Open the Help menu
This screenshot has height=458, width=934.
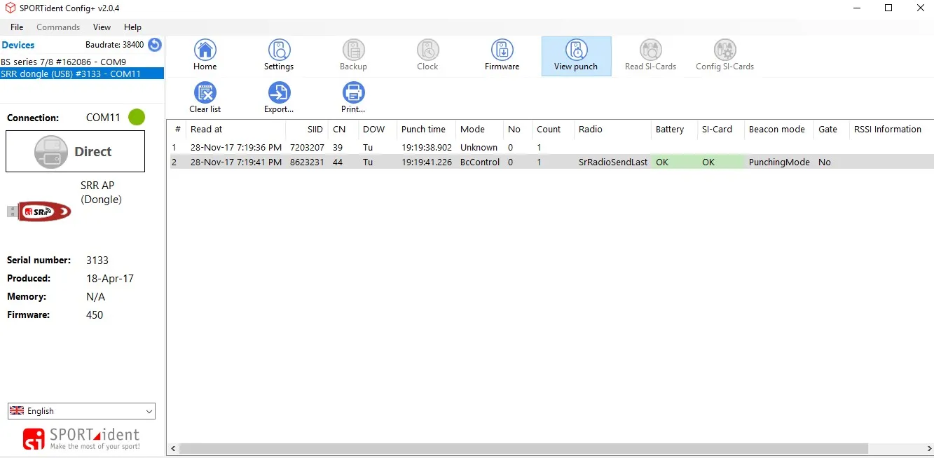(132, 27)
